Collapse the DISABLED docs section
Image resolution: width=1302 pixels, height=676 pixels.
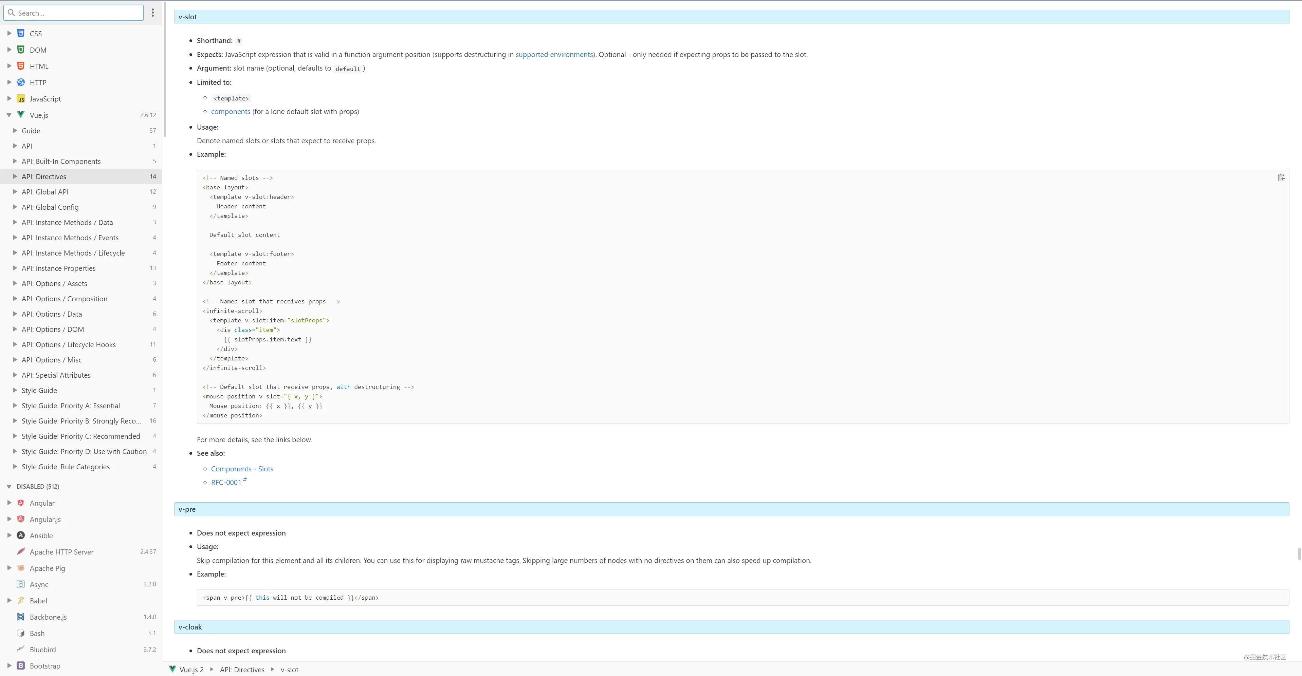point(9,487)
